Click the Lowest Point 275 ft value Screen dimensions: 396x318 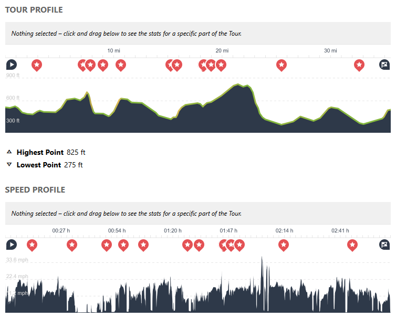74,165
